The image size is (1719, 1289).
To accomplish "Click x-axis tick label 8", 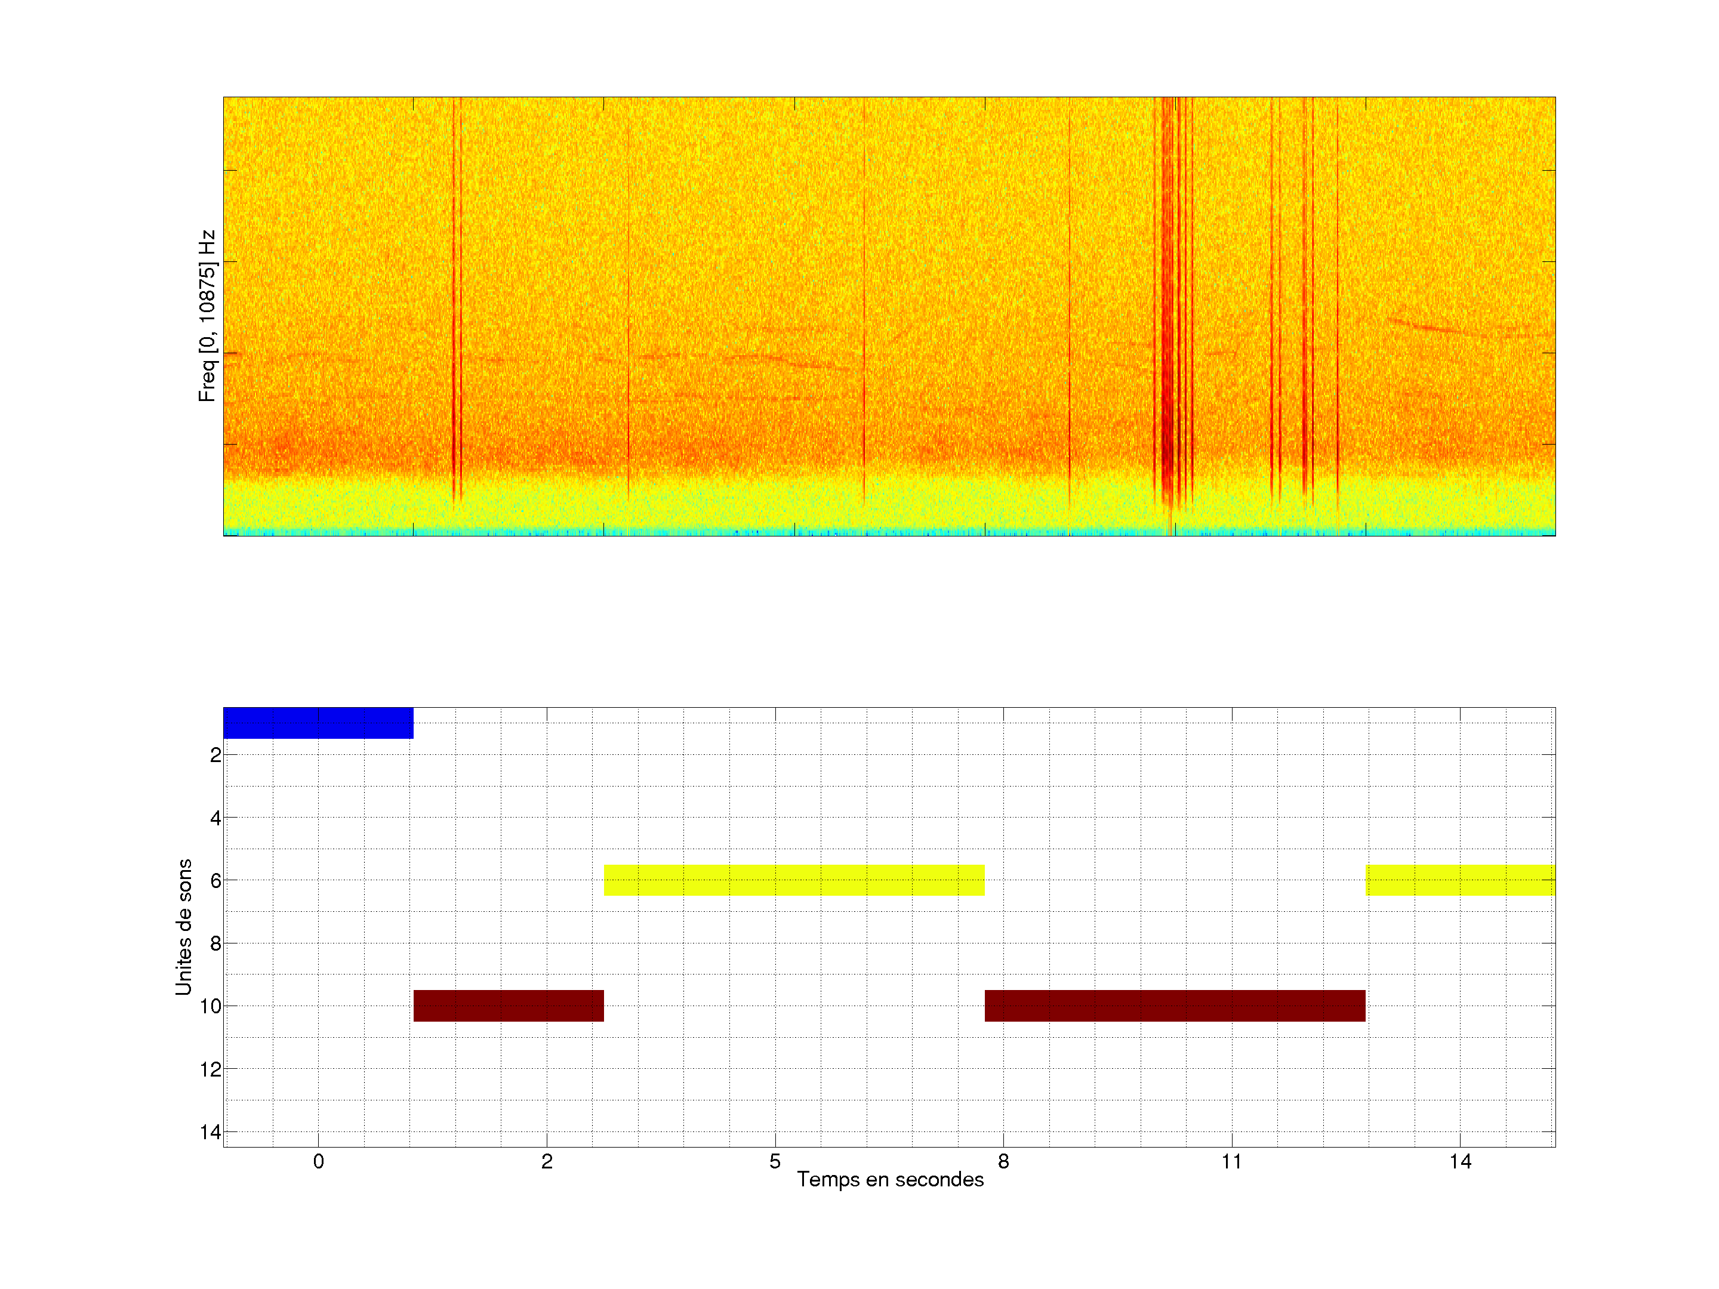I will point(1003,1161).
